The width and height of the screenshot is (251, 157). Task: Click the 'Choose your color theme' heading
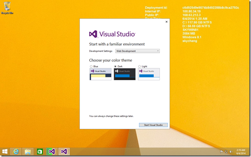[110, 60]
